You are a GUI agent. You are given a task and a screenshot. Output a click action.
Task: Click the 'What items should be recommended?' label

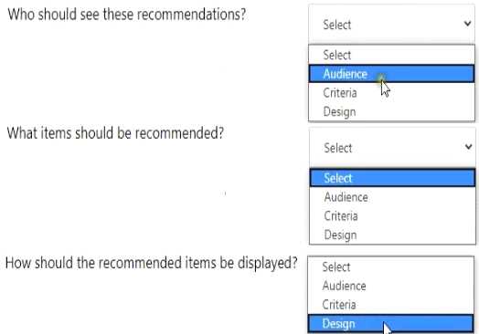click(x=115, y=133)
